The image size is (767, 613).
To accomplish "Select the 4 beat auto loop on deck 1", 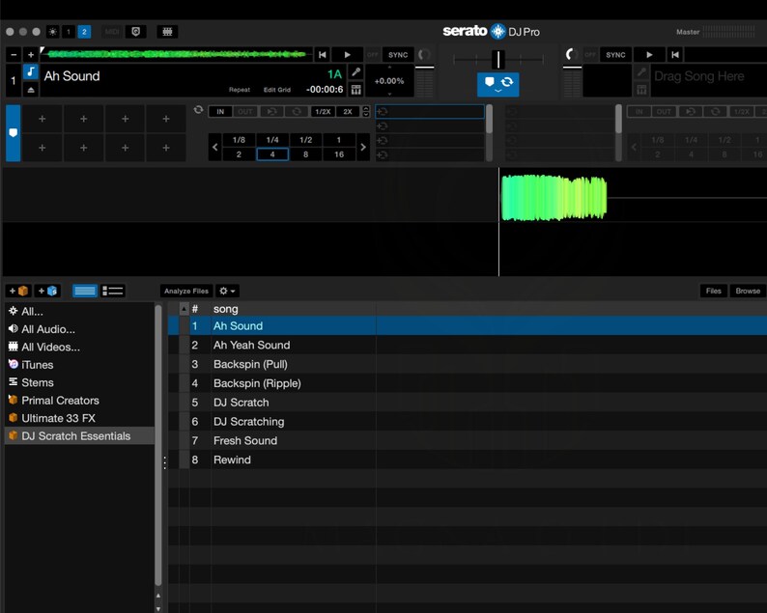I will [x=272, y=154].
